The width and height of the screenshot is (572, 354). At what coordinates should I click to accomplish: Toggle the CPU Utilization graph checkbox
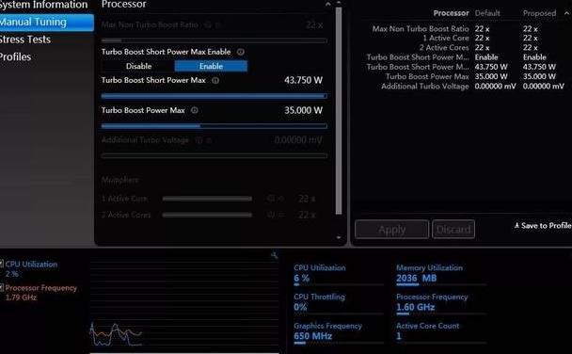2,264
